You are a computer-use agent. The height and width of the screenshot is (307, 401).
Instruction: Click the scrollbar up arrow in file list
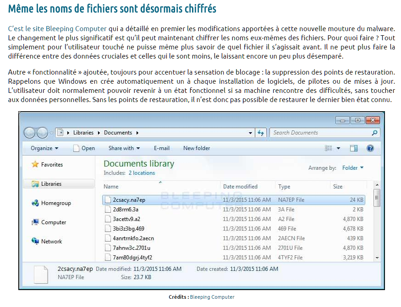(377, 185)
